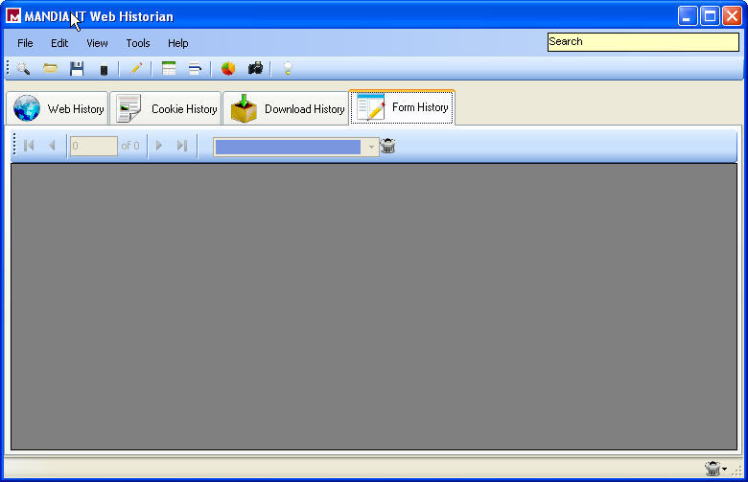Open a file with the folder icon

tap(50, 69)
